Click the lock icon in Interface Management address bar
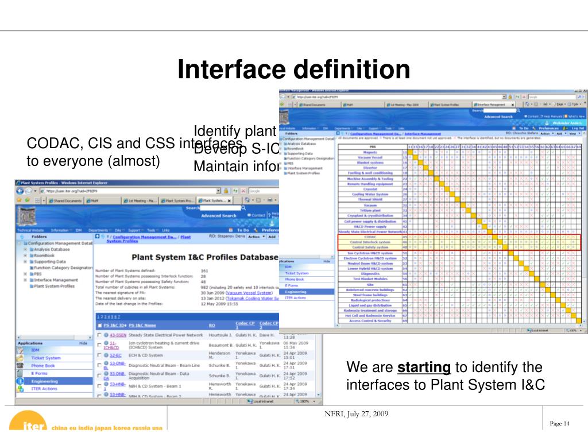Viewport: 588px width, 441px height. pyautogui.click(x=510, y=96)
